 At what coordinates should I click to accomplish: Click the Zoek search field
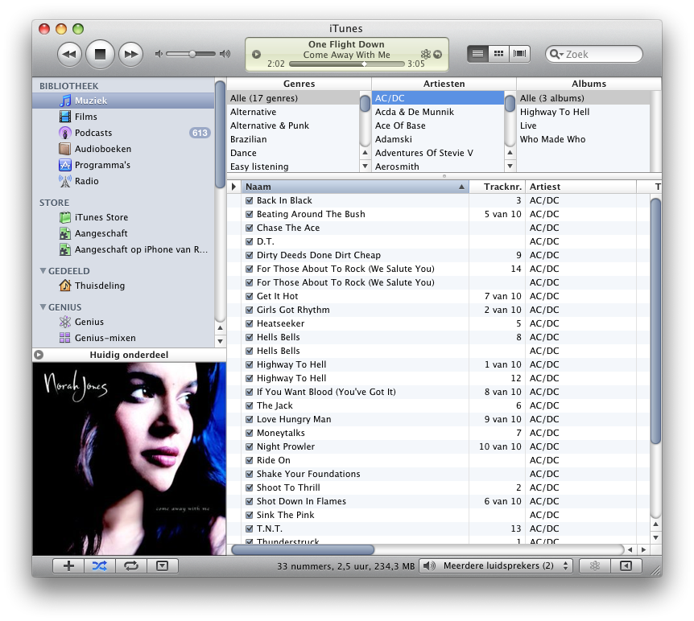(600, 54)
